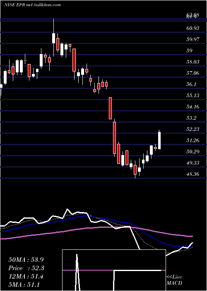This screenshot has height=291, width=207.
Task: Click the 50MA : 53.9 readout
Action: click(26, 260)
